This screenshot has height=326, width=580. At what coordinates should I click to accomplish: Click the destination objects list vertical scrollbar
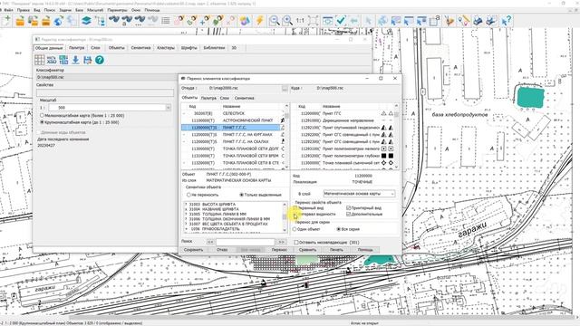(x=397, y=137)
